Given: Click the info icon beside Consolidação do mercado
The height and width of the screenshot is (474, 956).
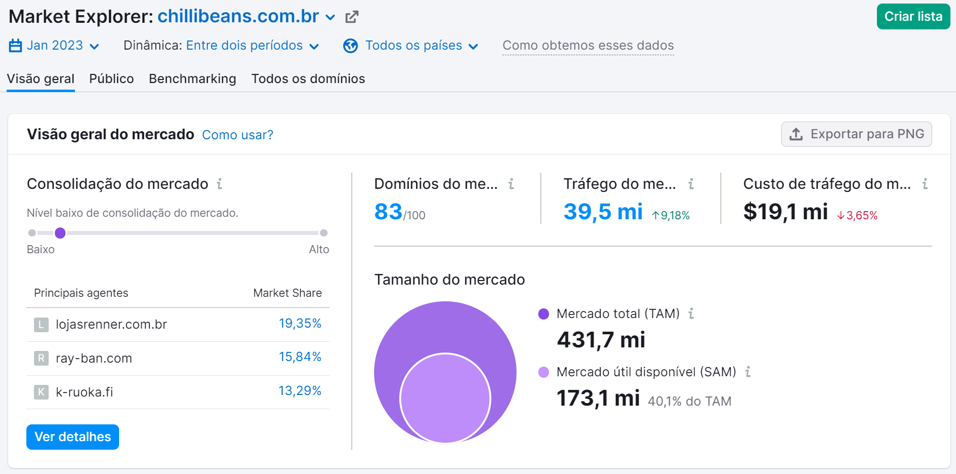Looking at the screenshot, I should click(x=219, y=184).
